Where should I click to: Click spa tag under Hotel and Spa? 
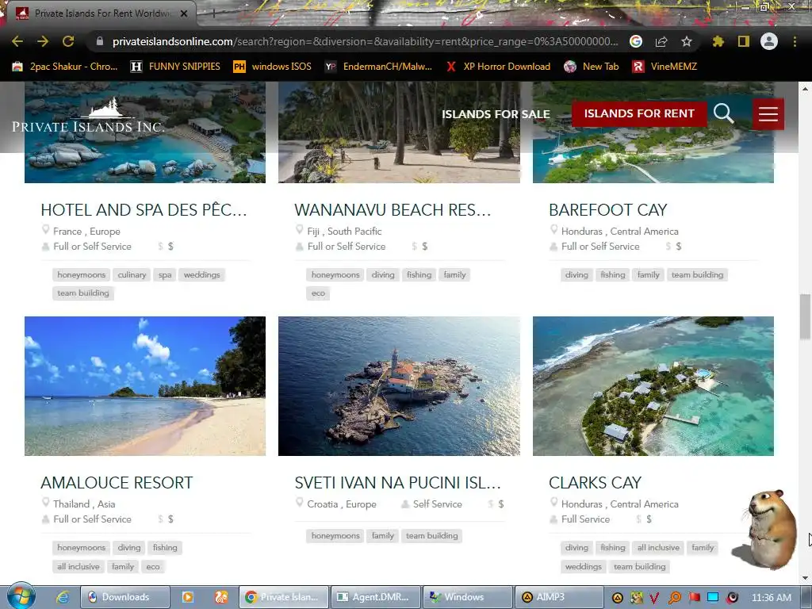165,274
